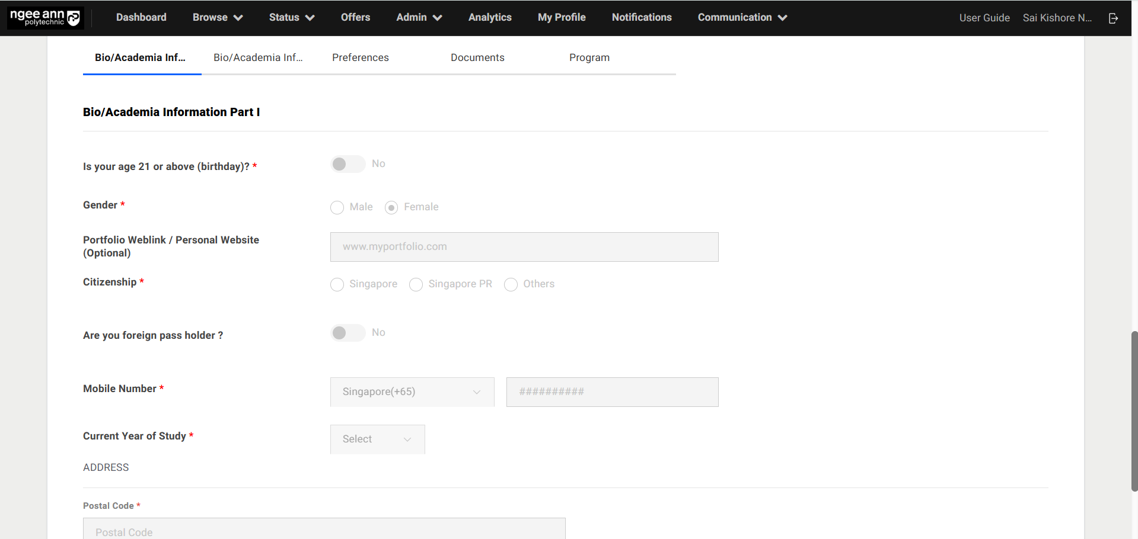The height and width of the screenshot is (539, 1138).
Task: Click the logout icon in top bar
Action: pyautogui.click(x=1113, y=18)
